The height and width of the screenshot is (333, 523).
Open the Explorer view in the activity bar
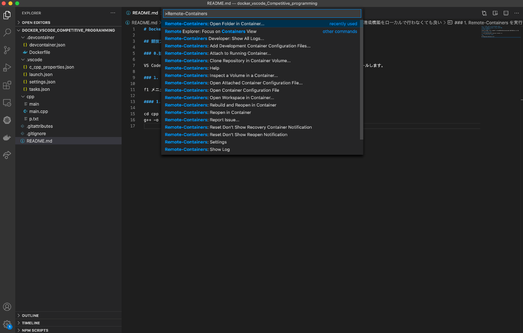(7, 15)
